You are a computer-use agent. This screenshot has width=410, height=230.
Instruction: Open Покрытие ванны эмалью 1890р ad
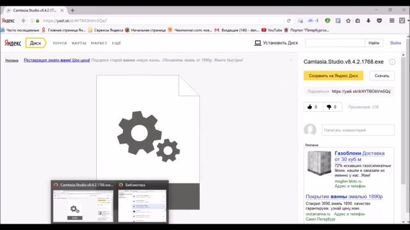click(344, 196)
